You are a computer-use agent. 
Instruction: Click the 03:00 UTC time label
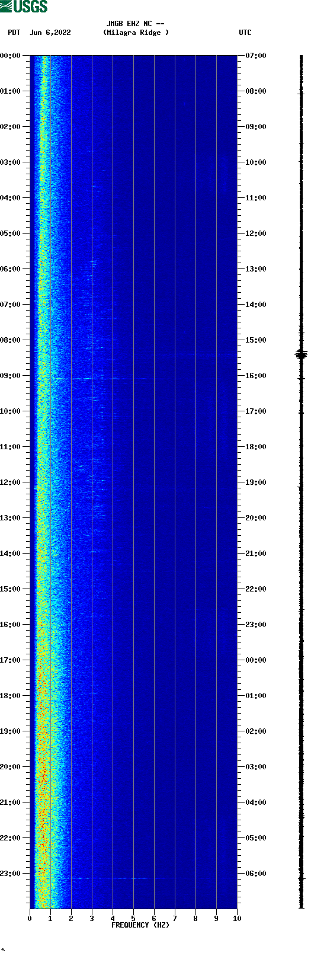(x=256, y=767)
